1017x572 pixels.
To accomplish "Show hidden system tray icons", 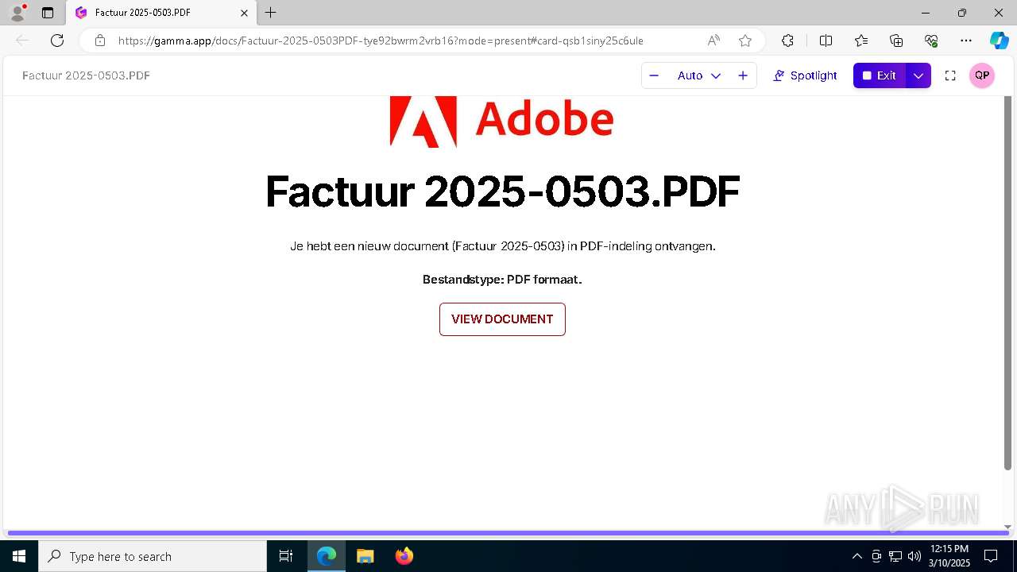I will [857, 556].
